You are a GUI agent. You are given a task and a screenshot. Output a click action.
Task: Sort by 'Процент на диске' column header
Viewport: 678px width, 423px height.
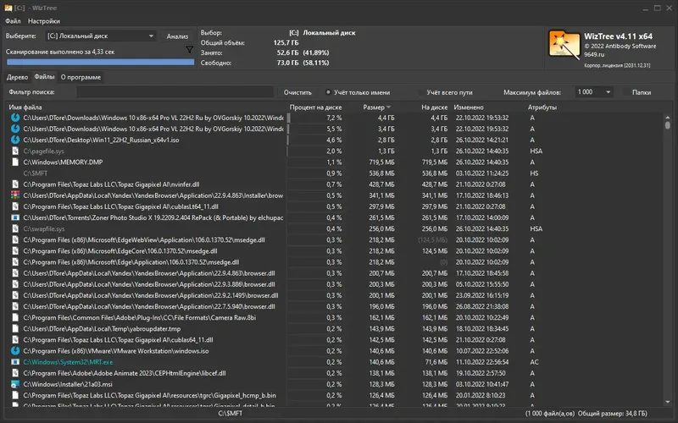(x=315, y=107)
